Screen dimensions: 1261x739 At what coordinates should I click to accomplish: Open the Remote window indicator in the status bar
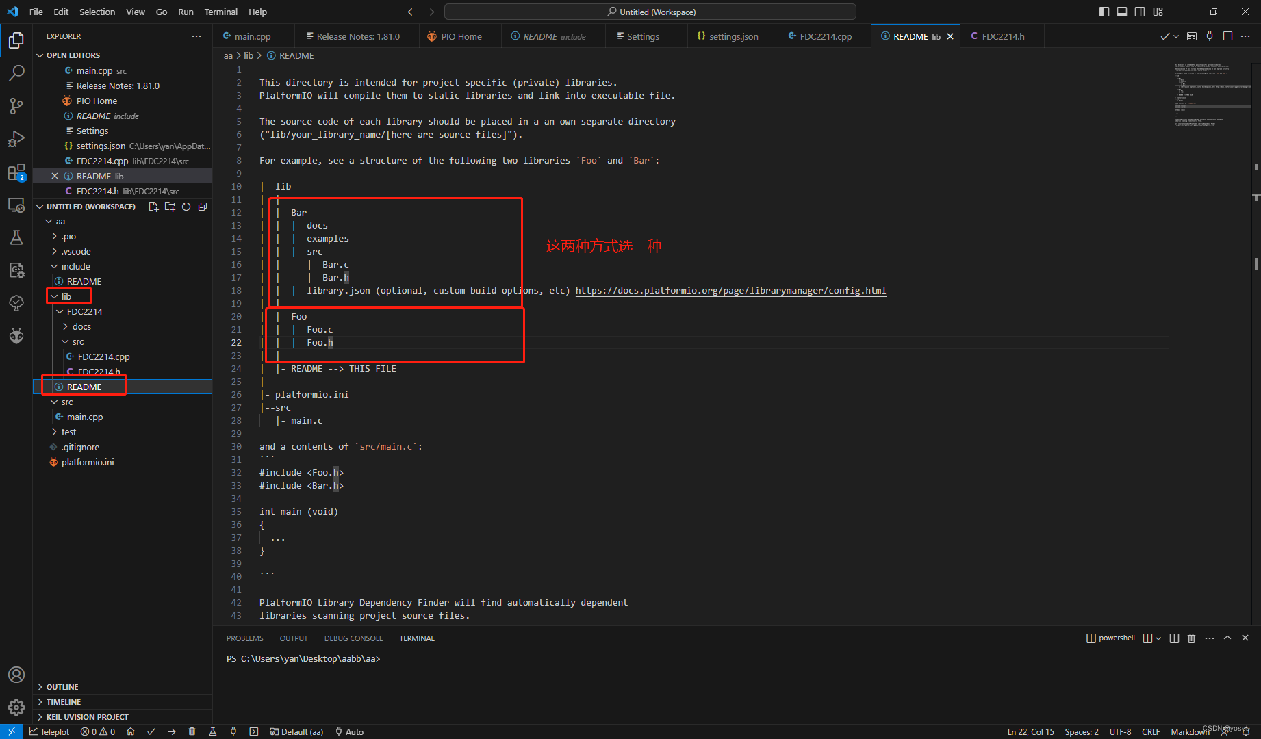(x=12, y=731)
